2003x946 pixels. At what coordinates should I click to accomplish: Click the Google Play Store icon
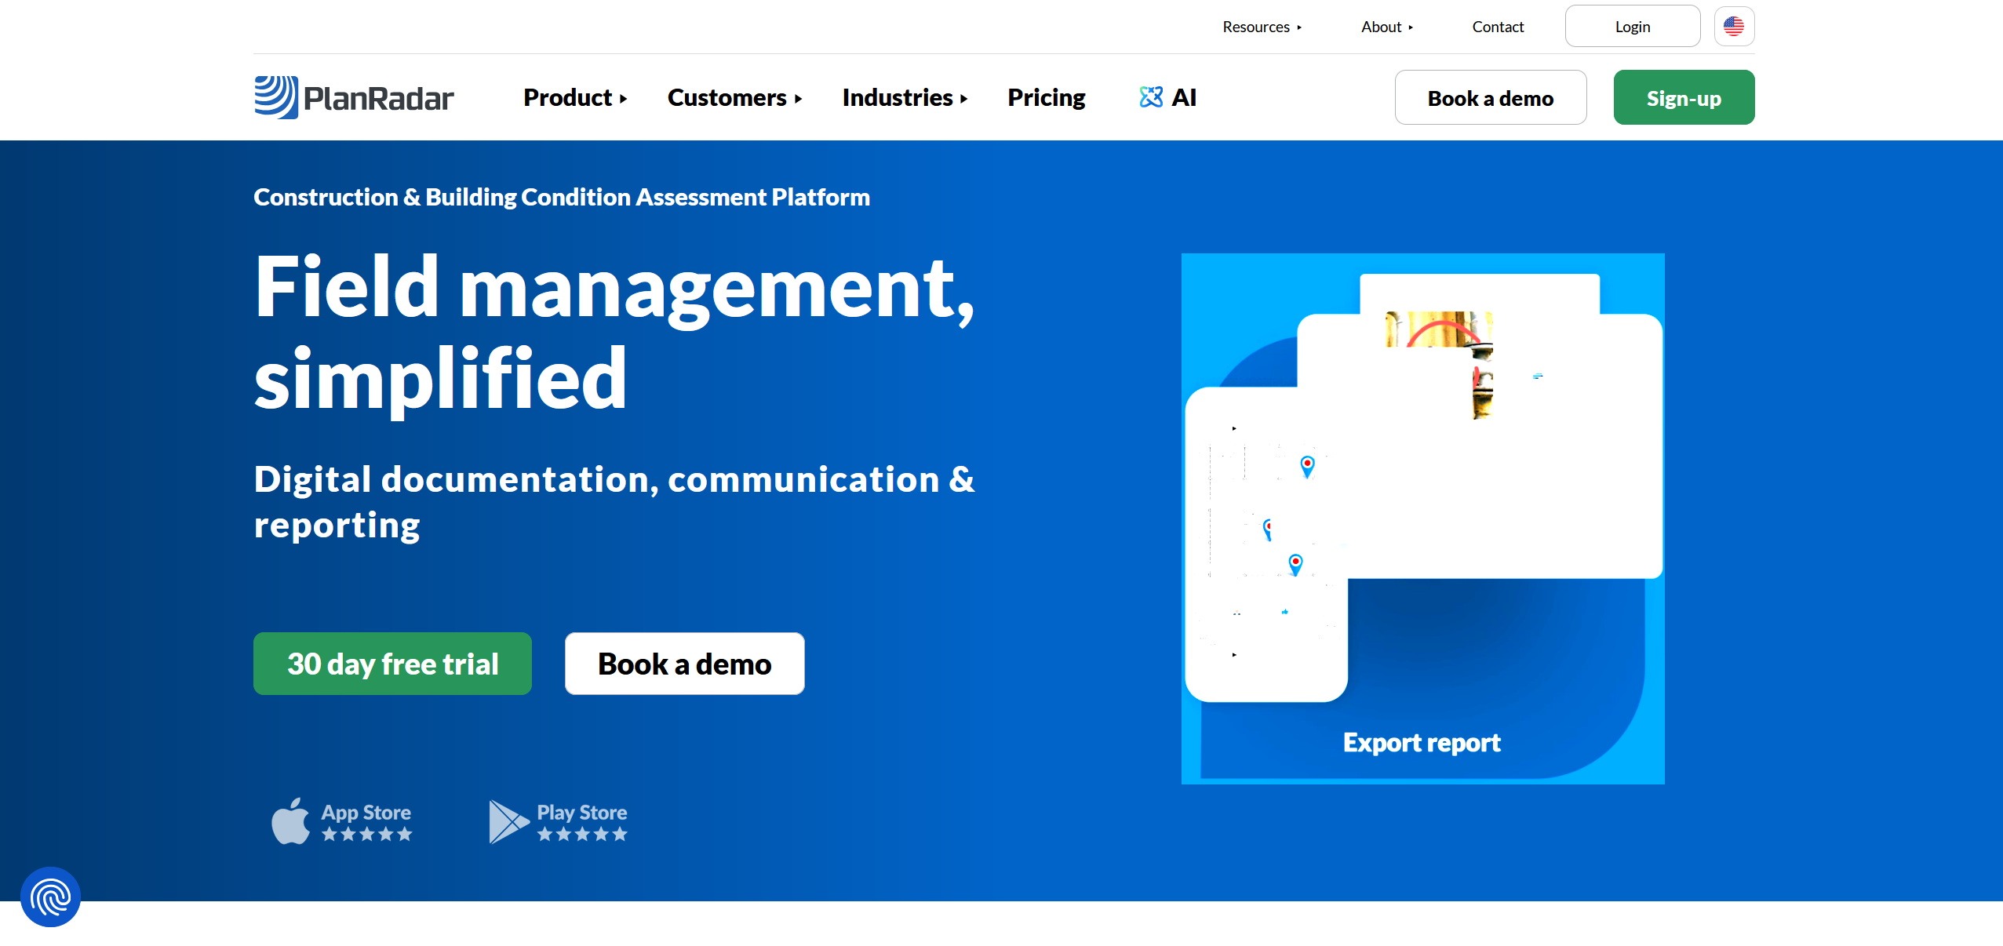pos(508,821)
